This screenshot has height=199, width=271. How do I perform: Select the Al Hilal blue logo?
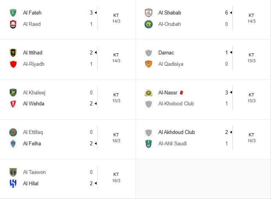pyautogui.click(x=13, y=184)
